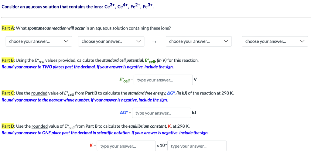The height and width of the screenshot is (155, 311).
Task: Focus the ΔG° answer input field
Action: click(x=161, y=113)
